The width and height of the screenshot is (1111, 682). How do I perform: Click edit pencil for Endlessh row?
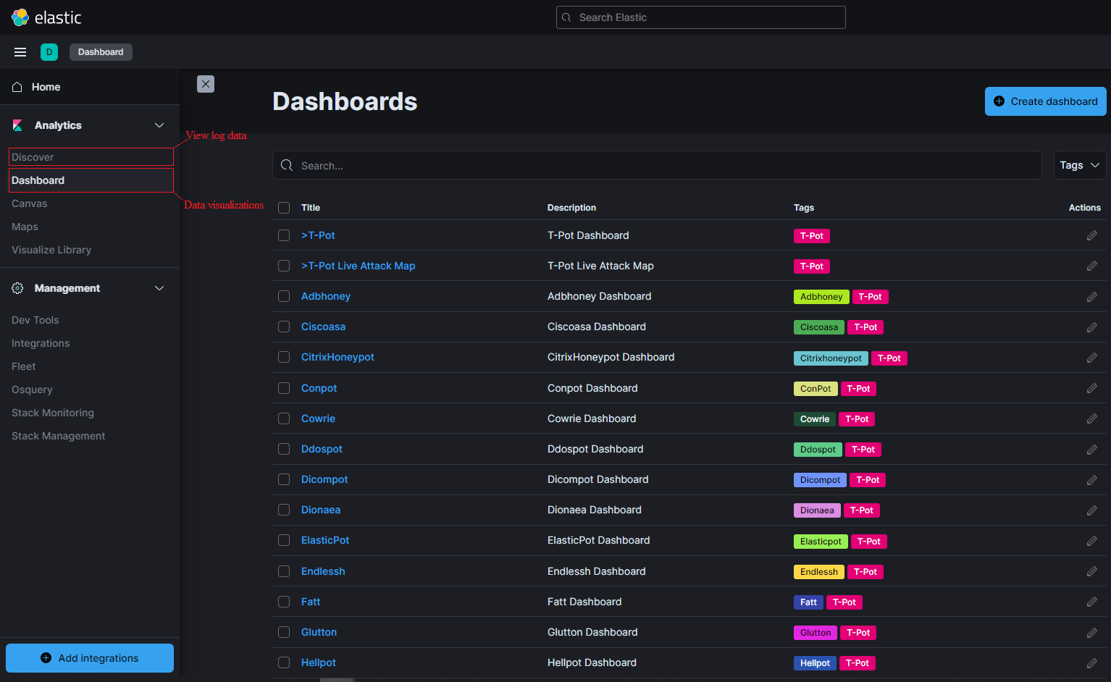tap(1092, 571)
